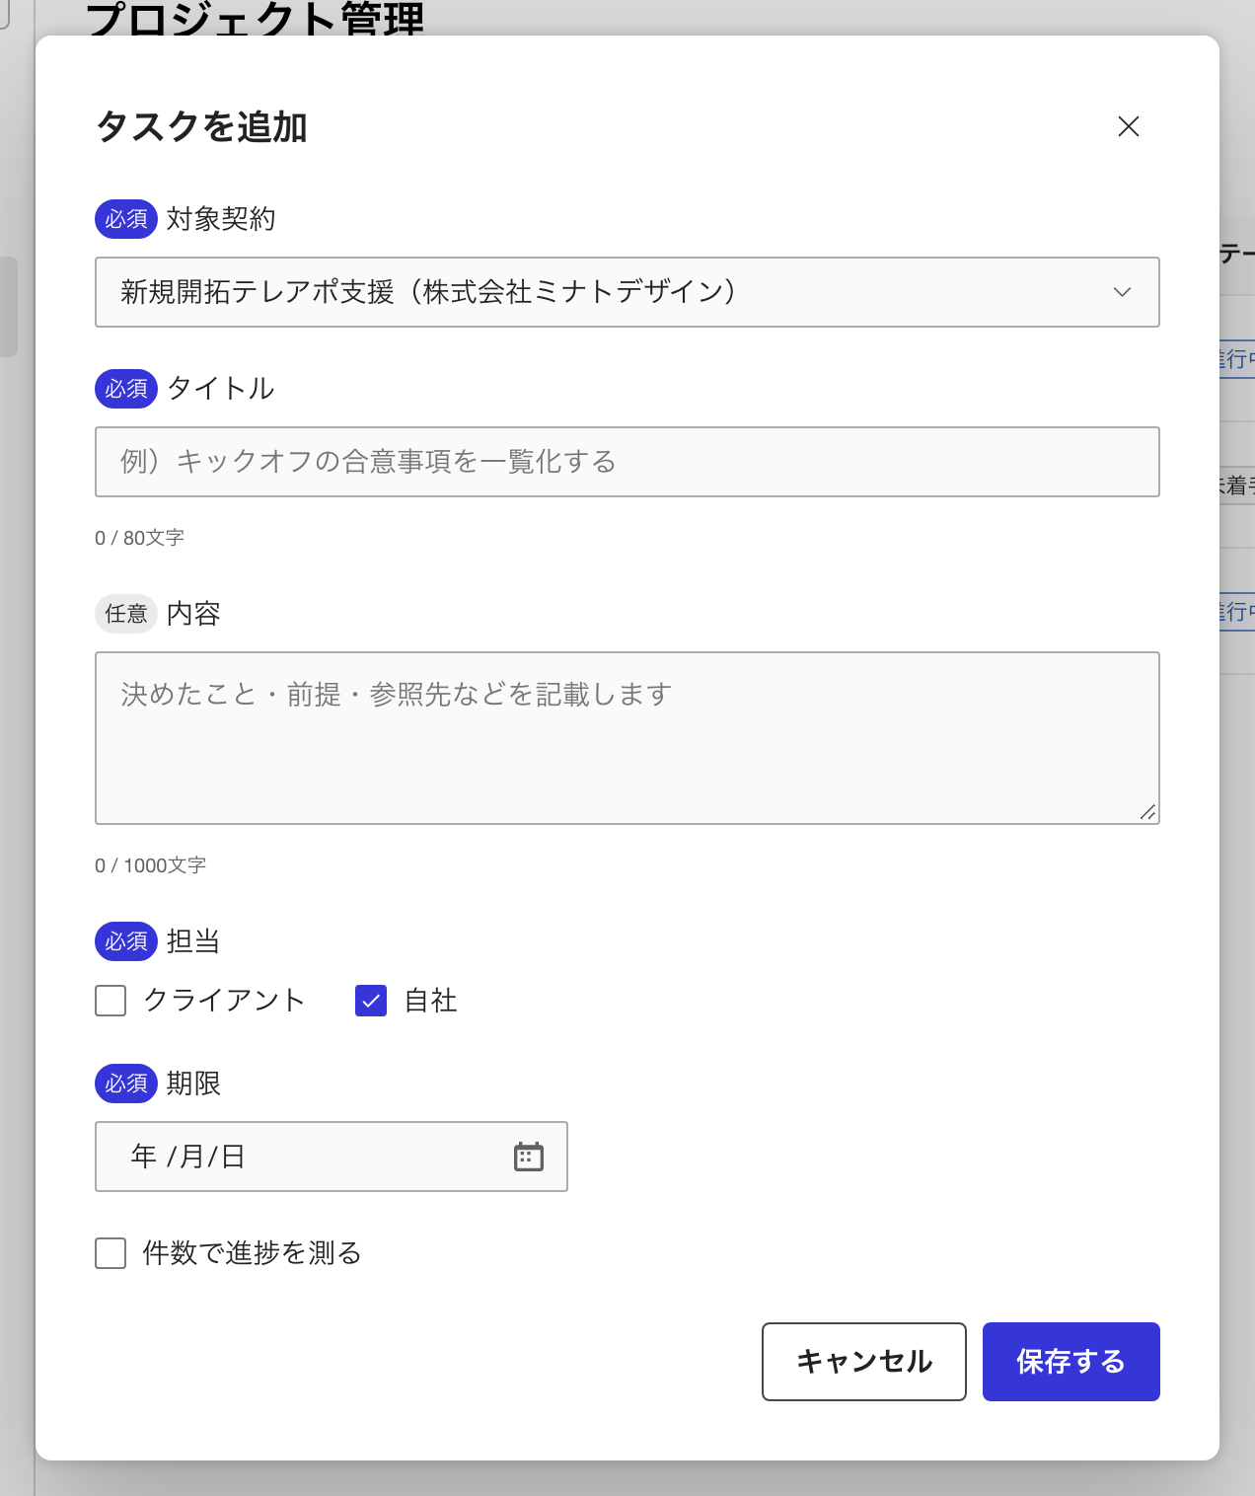1255x1496 pixels.
Task: Grab the 内容 textarea resize handle
Action: [x=1147, y=812]
